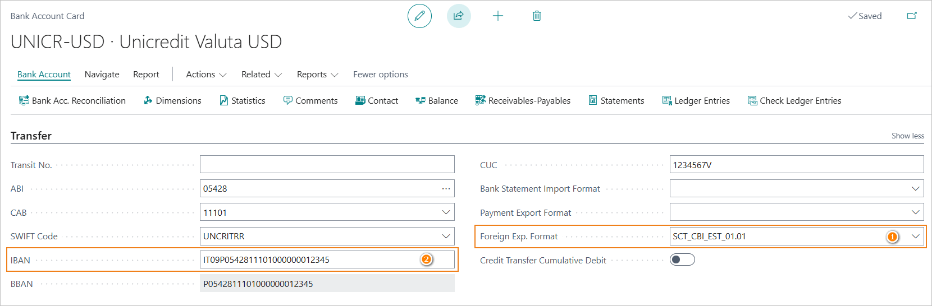Toggle Credit Transfer Cumulative Debit switch
The height and width of the screenshot is (306, 932).
tap(682, 259)
